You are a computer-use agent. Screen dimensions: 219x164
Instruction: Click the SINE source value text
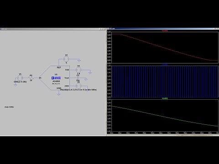(x=20, y=82)
